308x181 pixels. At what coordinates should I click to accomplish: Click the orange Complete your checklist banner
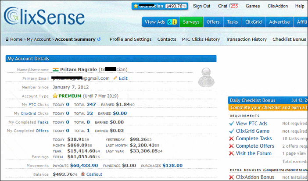(268, 107)
